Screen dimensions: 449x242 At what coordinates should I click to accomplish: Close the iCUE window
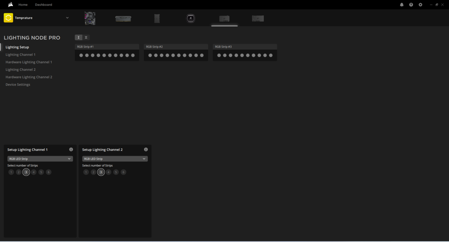click(x=442, y=5)
